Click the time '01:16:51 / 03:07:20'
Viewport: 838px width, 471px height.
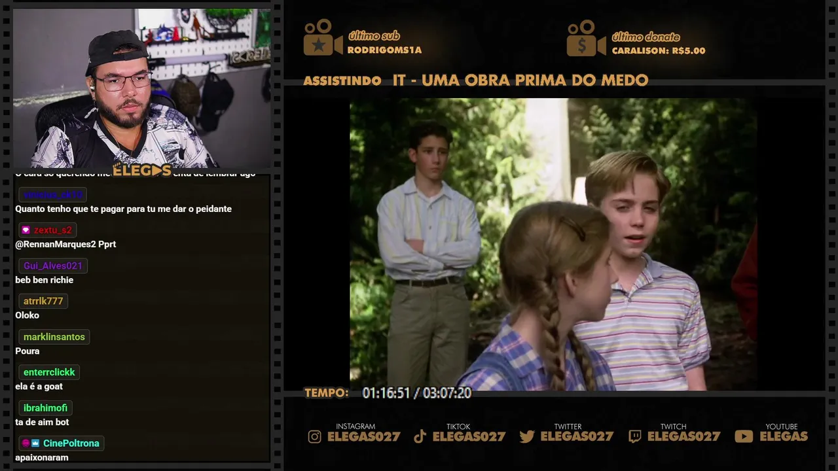tap(417, 393)
